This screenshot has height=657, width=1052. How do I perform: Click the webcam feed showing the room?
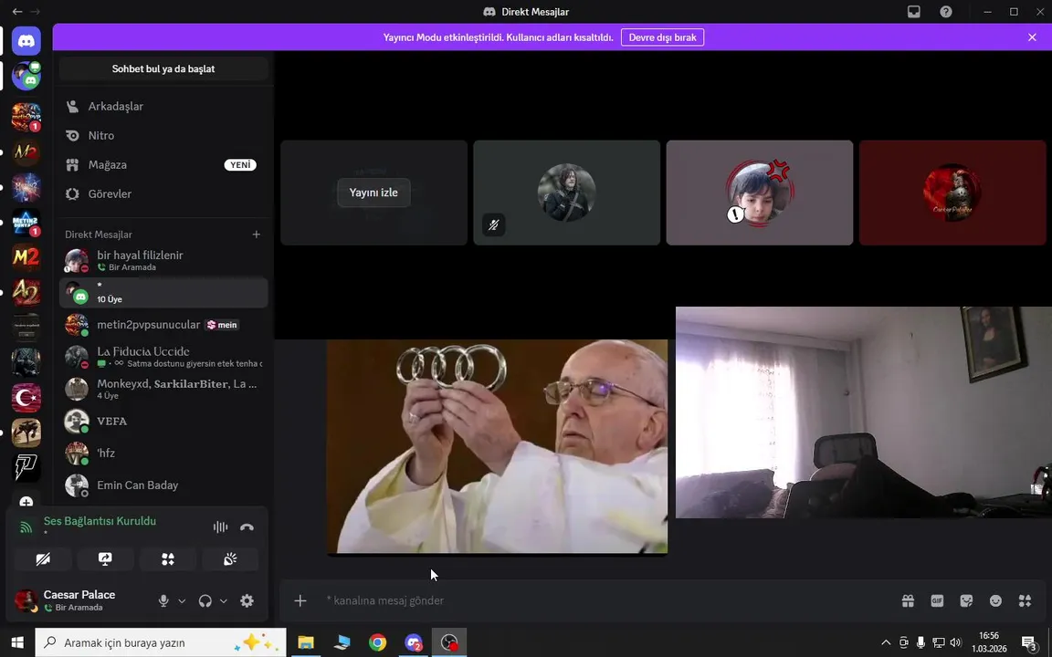(x=864, y=412)
